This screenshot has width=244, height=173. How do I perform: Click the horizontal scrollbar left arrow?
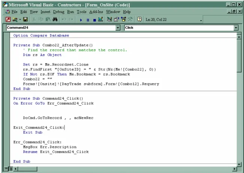click(x=16, y=169)
